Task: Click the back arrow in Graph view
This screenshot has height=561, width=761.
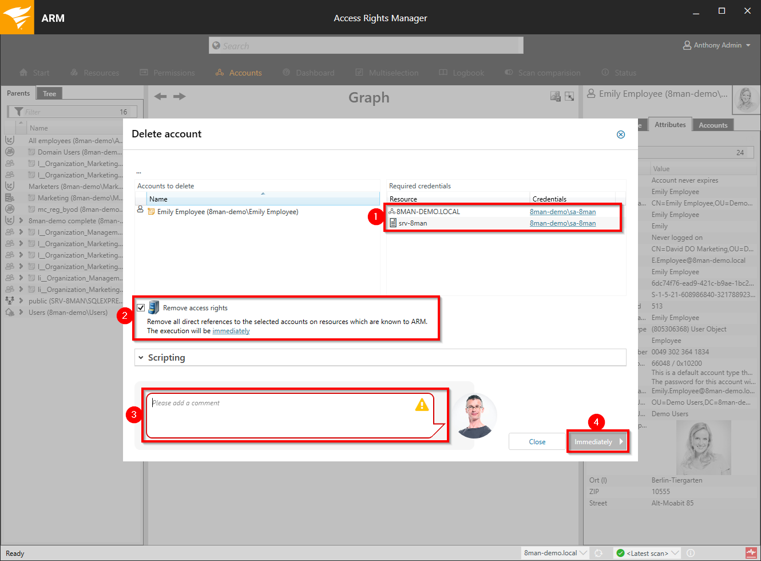Action: [161, 96]
